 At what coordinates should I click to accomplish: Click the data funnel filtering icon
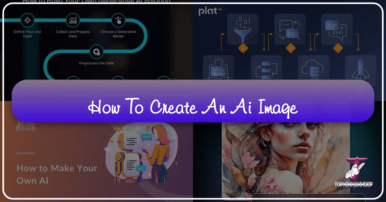pos(243,29)
